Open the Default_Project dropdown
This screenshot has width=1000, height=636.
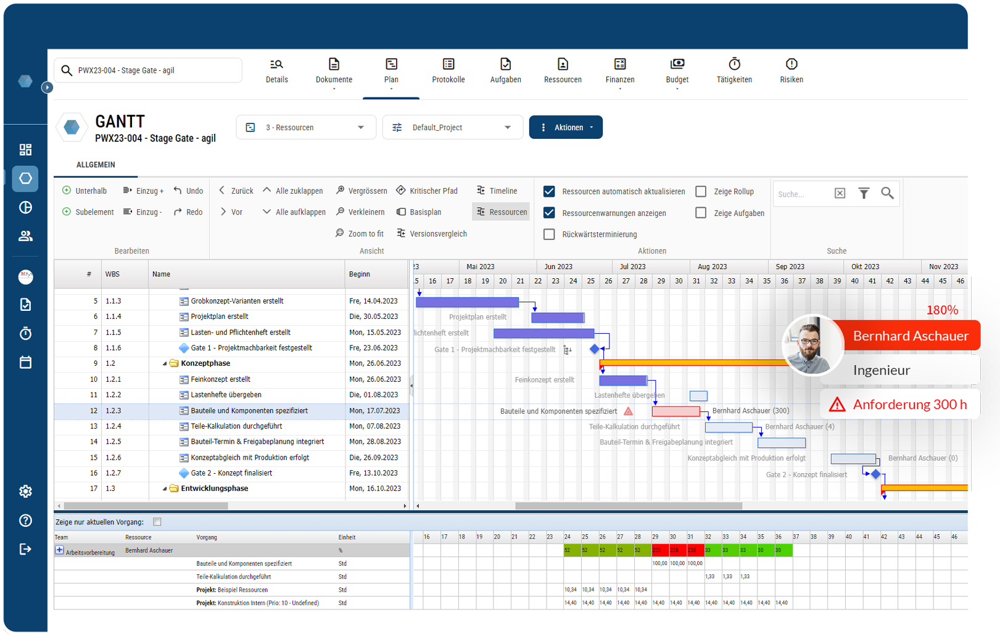453,128
